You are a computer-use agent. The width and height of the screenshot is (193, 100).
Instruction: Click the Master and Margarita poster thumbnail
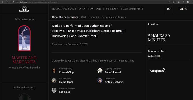click(x=24, y=38)
